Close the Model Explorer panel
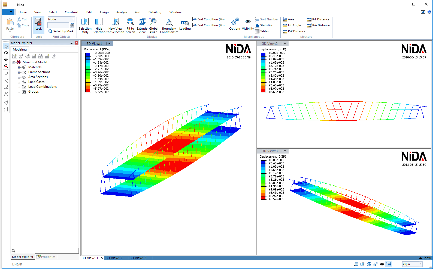The width and height of the screenshot is (433, 269). [77, 43]
